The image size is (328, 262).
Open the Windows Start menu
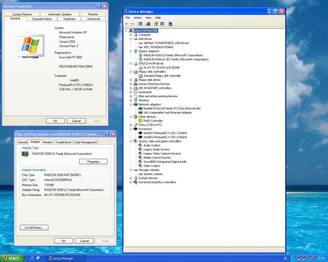pos(11,258)
